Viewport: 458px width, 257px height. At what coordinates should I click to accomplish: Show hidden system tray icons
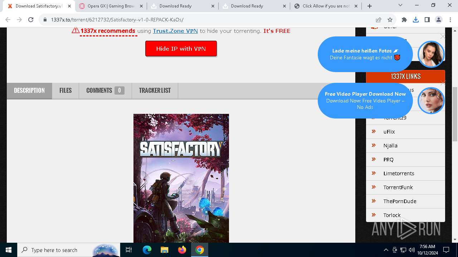tap(386, 250)
